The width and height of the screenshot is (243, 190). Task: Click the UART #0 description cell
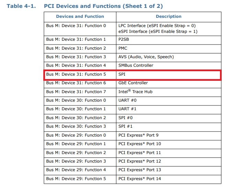(128, 100)
